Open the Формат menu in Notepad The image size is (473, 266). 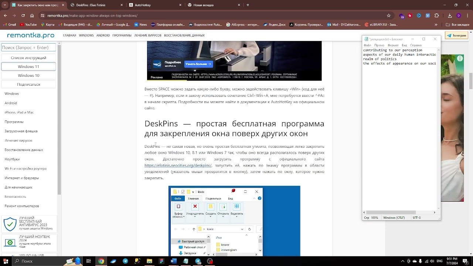coord(393,45)
